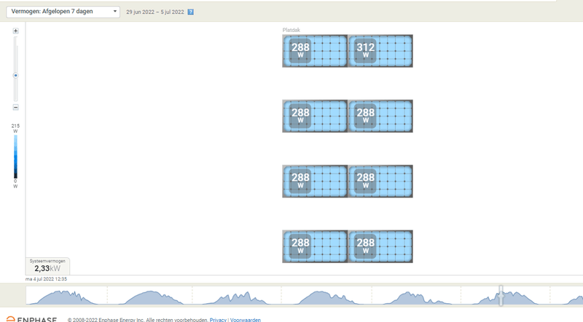Click the Platdak array label
The height and width of the screenshot is (322, 583).
pos(291,30)
